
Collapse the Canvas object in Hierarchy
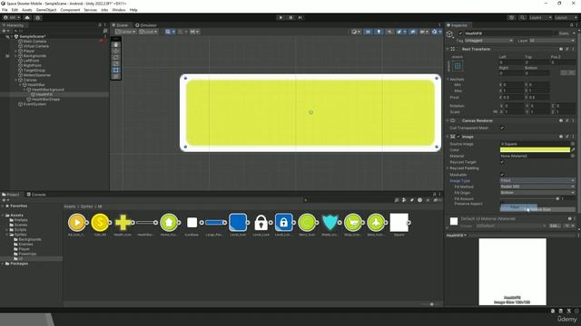coord(16,80)
